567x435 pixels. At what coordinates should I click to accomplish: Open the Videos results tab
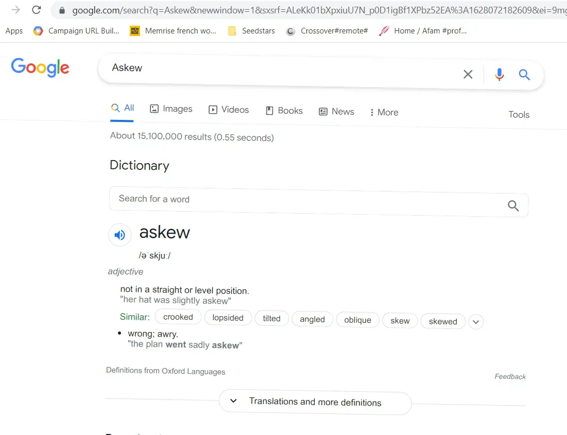point(229,110)
